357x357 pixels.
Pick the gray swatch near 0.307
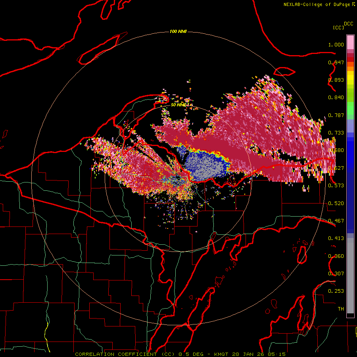[350, 276]
